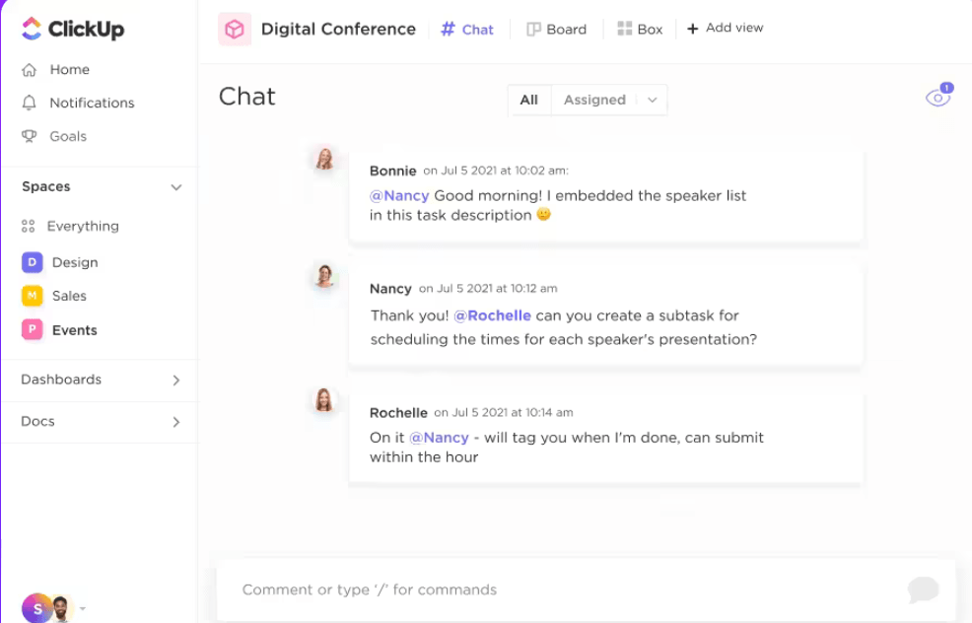Screen dimensions: 972x623
Task: Click the Digital Conference title
Action: 338,30
